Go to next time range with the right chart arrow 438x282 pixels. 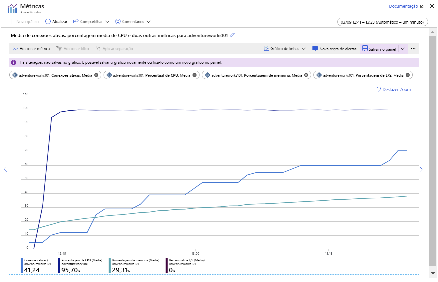pyautogui.click(x=421, y=169)
